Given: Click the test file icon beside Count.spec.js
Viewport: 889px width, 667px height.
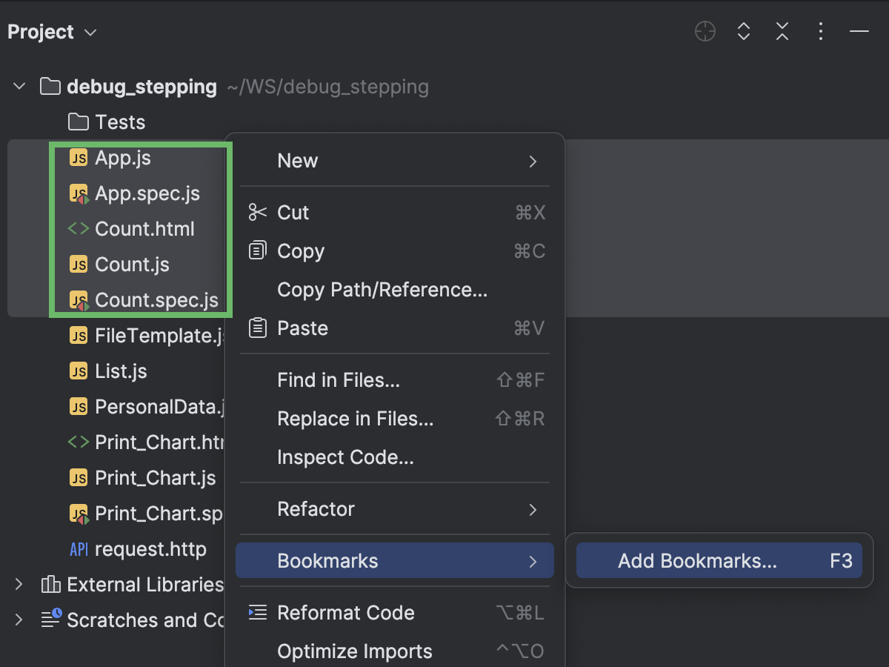Looking at the screenshot, I should (x=80, y=299).
